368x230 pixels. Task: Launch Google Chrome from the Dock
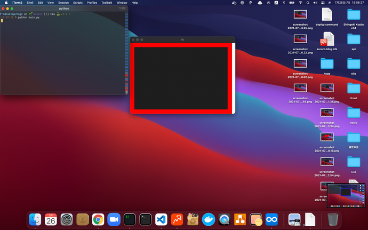(x=98, y=219)
